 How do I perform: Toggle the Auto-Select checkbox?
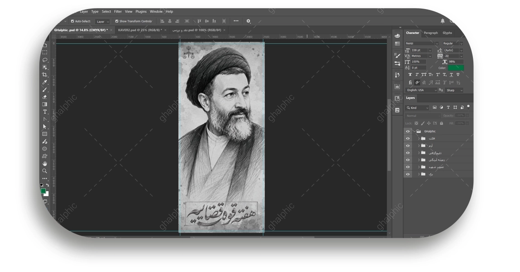point(72,21)
